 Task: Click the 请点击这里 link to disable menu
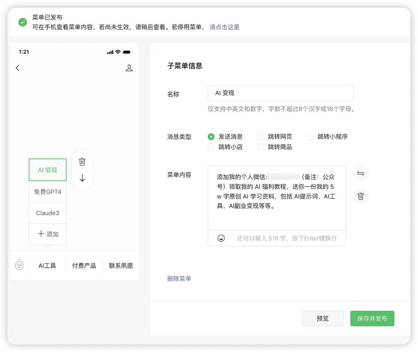click(224, 27)
